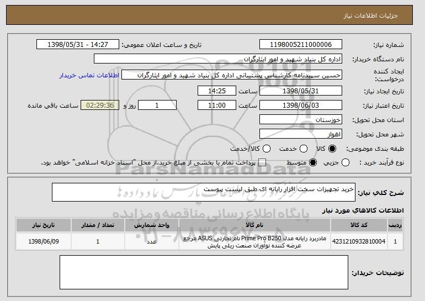The image size is (425, 301).
Task: Click the remaining days field showing 1
Action: 157,105
